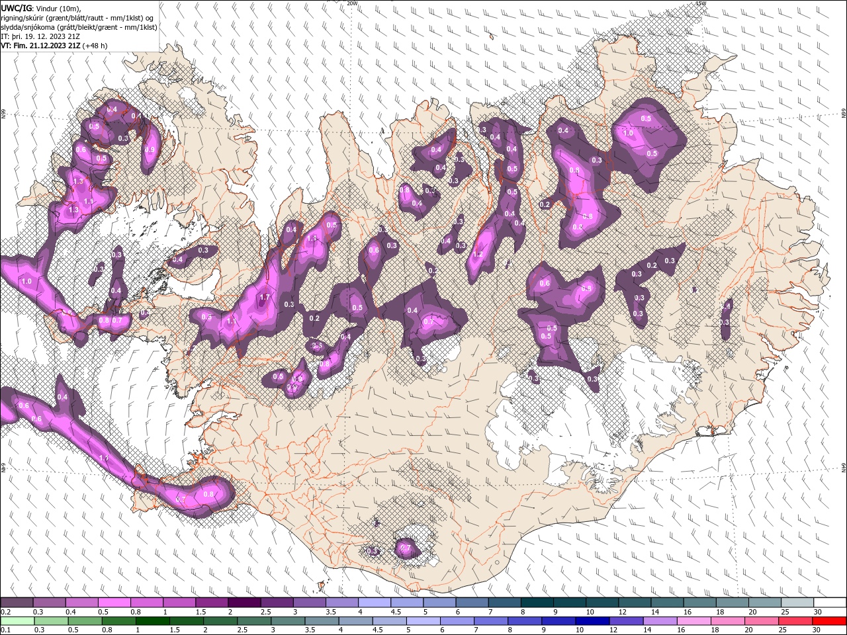This screenshot has width=847, height=635.
Task: Click the purple swatch between 1.5 and 2 in the top legend
Action: (x=212, y=603)
